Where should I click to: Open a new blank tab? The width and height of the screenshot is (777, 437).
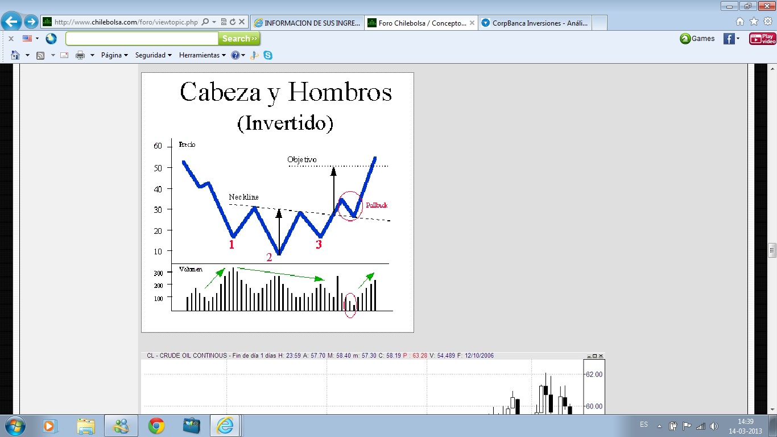(x=600, y=23)
